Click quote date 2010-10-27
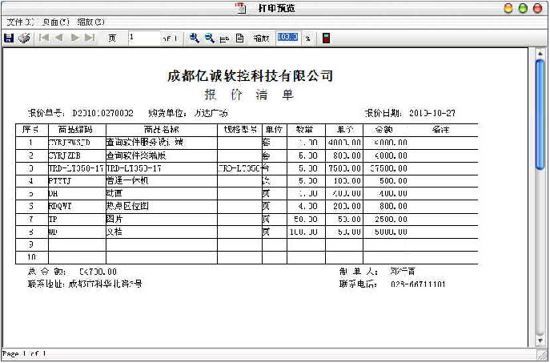Image resolution: width=550 pixels, height=363 pixels. click(x=432, y=113)
